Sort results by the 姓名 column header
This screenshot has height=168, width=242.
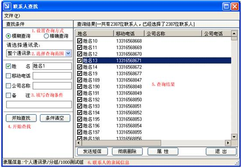(x=95, y=33)
